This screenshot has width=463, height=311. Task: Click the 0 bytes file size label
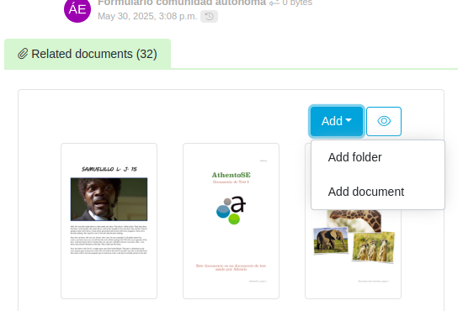297,3
